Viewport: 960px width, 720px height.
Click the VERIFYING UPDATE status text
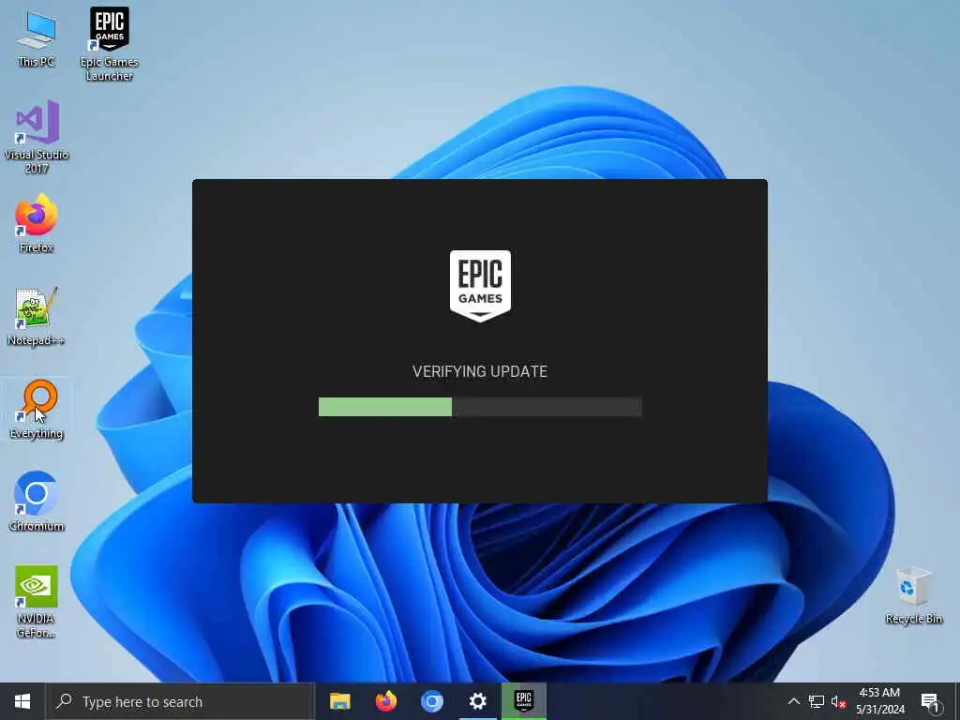pyautogui.click(x=480, y=371)
